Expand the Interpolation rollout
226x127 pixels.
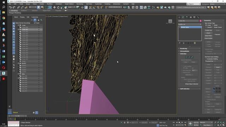pos(189,51)
